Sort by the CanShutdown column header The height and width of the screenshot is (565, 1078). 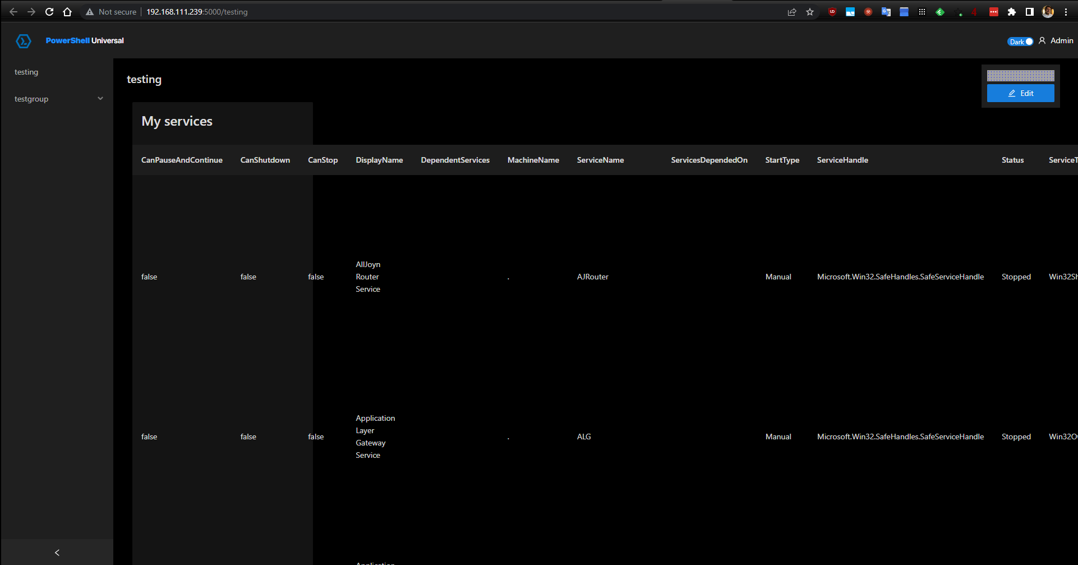pos(265,160)
